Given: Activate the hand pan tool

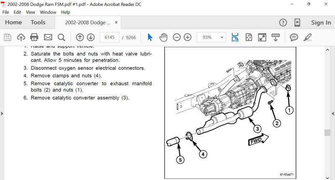Looking at the screenshot, I should (163, 37).
